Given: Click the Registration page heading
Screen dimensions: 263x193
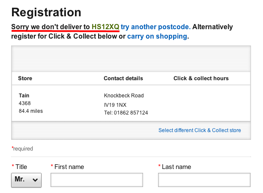Looking at the screenshot, I should click(x=46, y=12).
